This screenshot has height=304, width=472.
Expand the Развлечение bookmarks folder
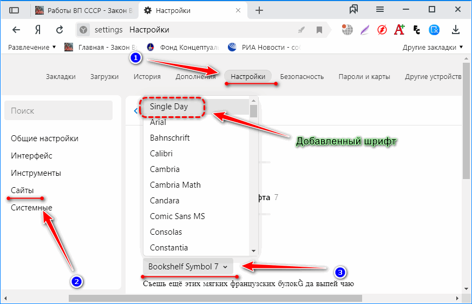pyautogui.click(x=32, y=47)
